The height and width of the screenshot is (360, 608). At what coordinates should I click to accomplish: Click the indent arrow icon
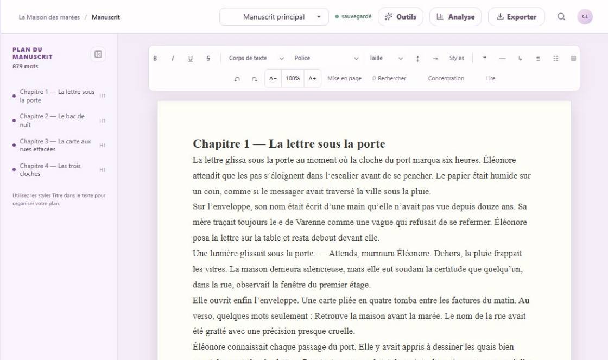[x=435, y=59]
